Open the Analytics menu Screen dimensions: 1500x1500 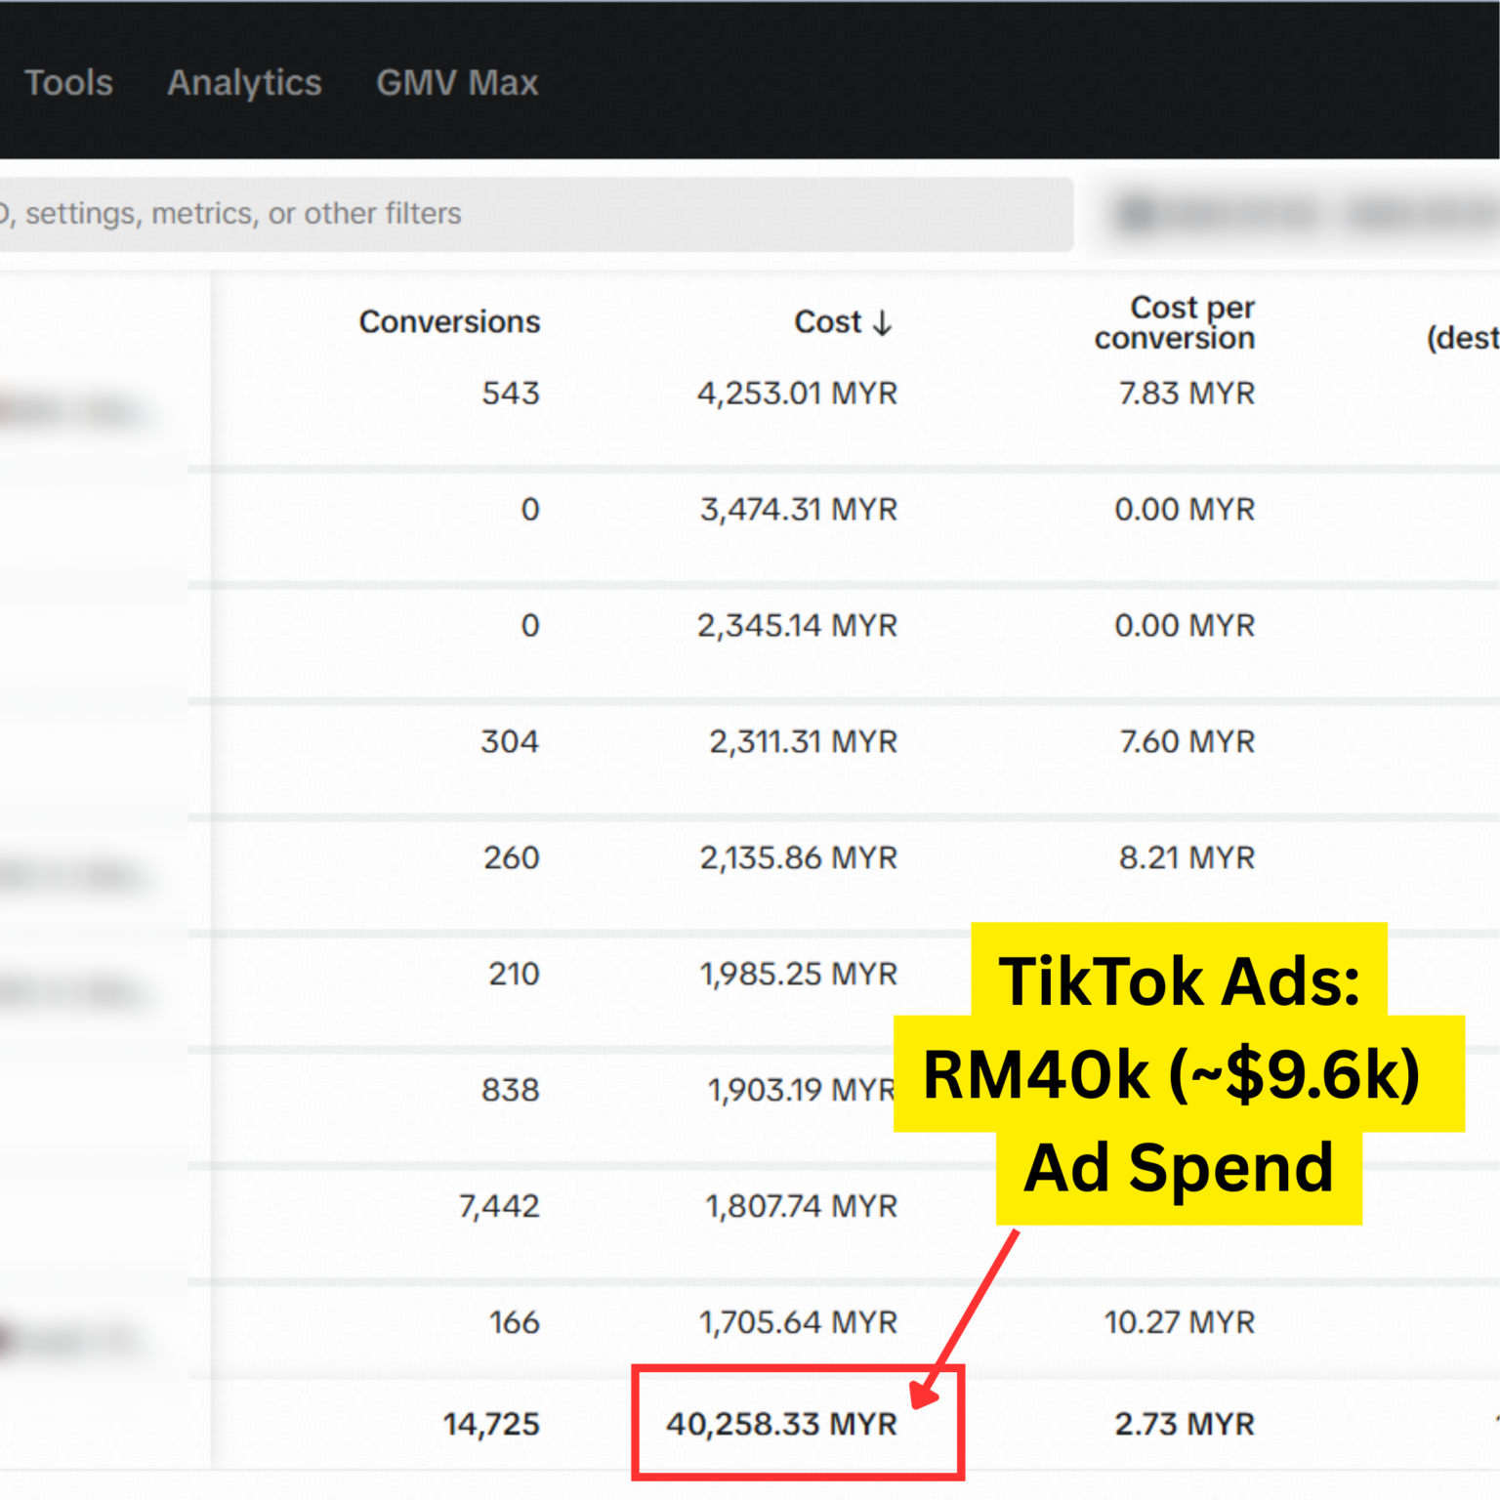(244, 83)
